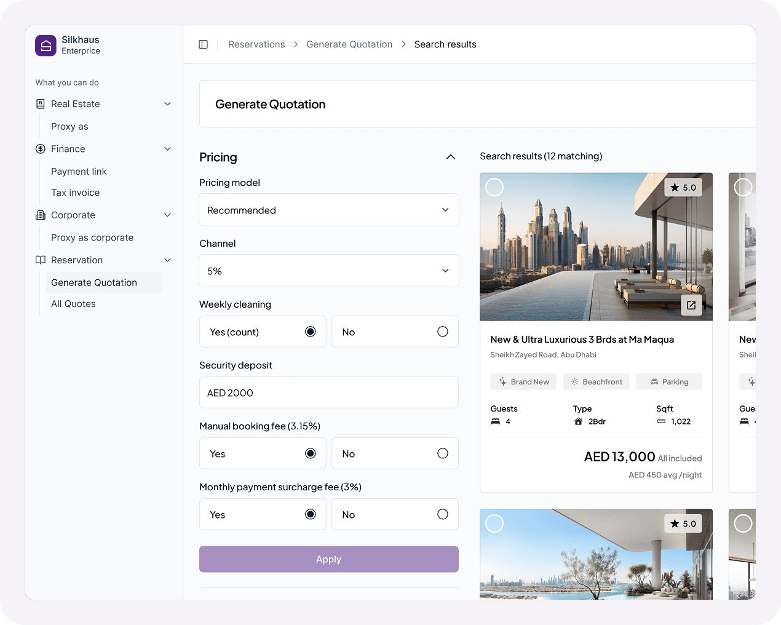The height and width of the screenshot is (625, 781).
Task: Select No for manual booking fee
Action: pos(395,453)
